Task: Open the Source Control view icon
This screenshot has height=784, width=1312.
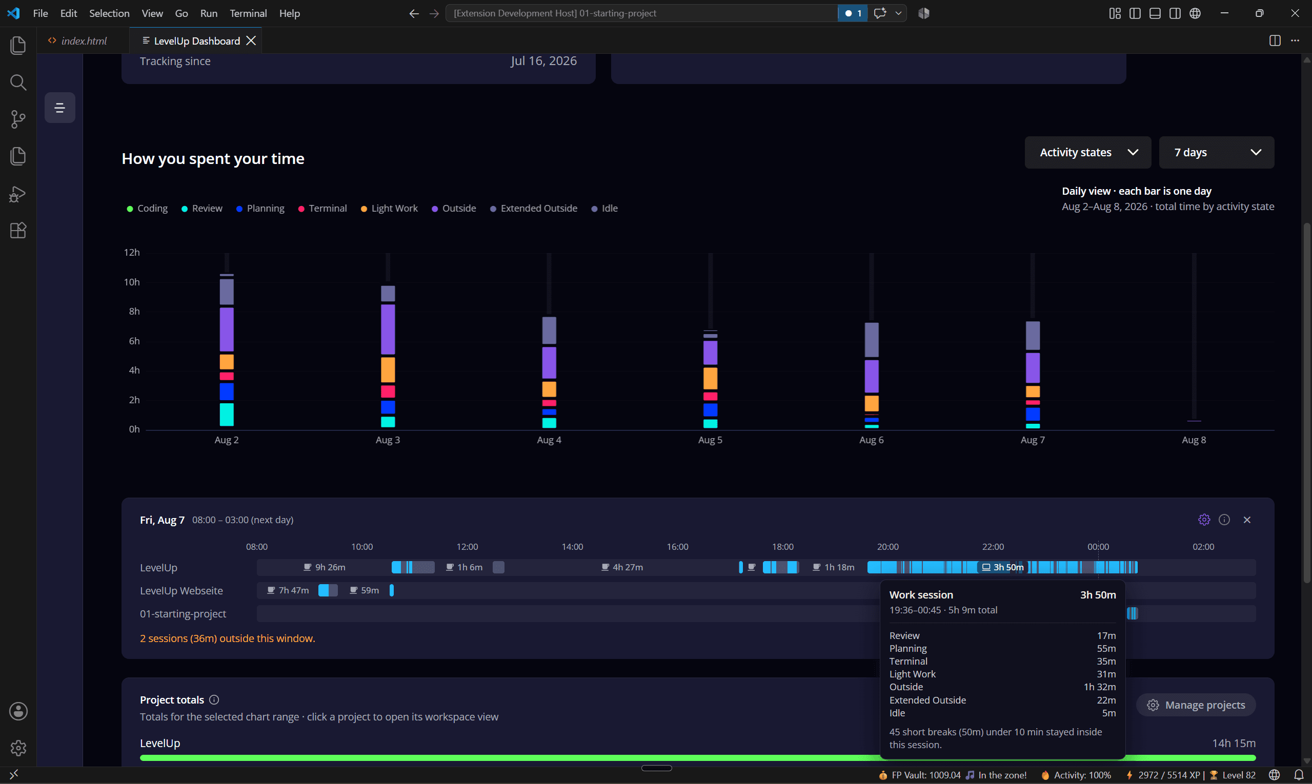Action: pyautogui.click(x=18, y=119)
